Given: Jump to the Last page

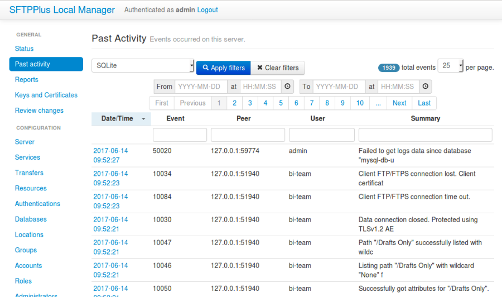Looking at the screenshot, I should (424, 103).
